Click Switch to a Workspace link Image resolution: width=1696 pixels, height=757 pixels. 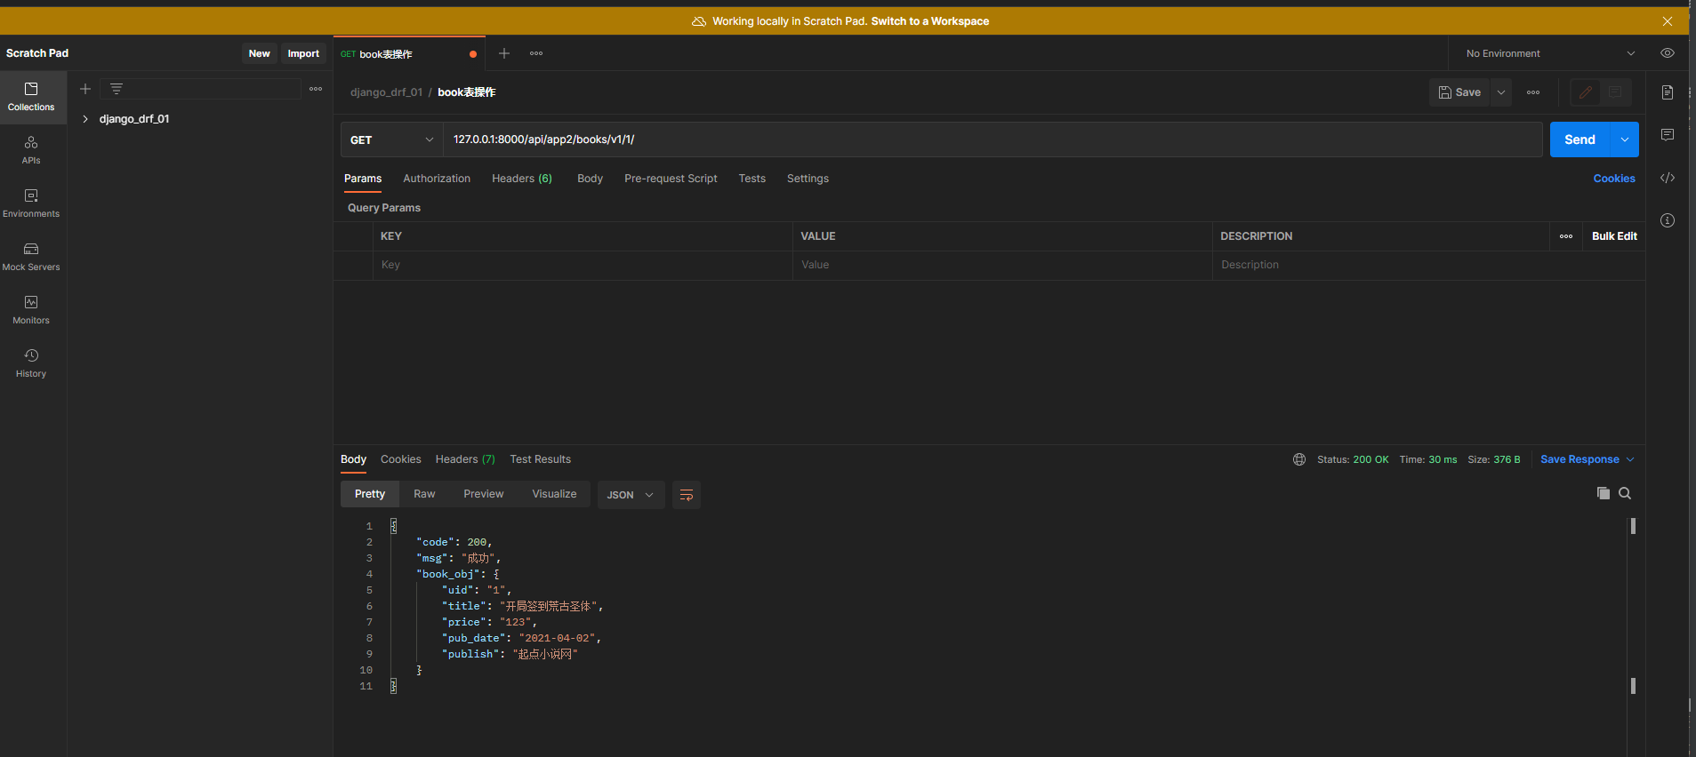point(930,21)
